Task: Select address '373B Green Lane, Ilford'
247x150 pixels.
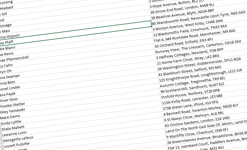Action: tap(190, 105)
